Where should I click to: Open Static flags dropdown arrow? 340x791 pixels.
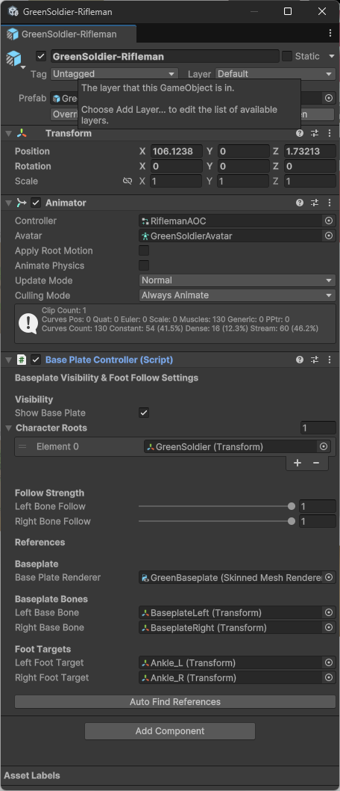[332, 57]
